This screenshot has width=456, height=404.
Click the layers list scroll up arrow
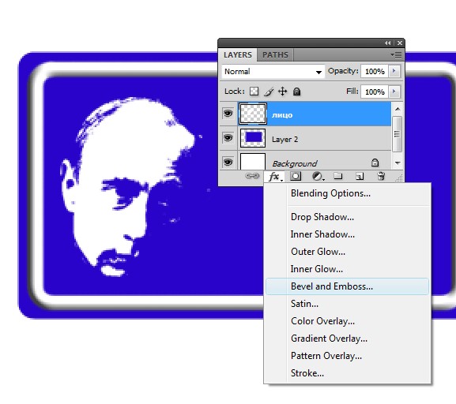[398, 109]
